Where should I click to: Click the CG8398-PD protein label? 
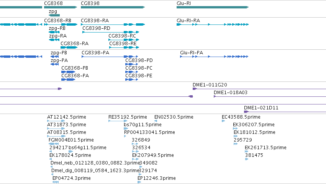click(x=139, y=60)
